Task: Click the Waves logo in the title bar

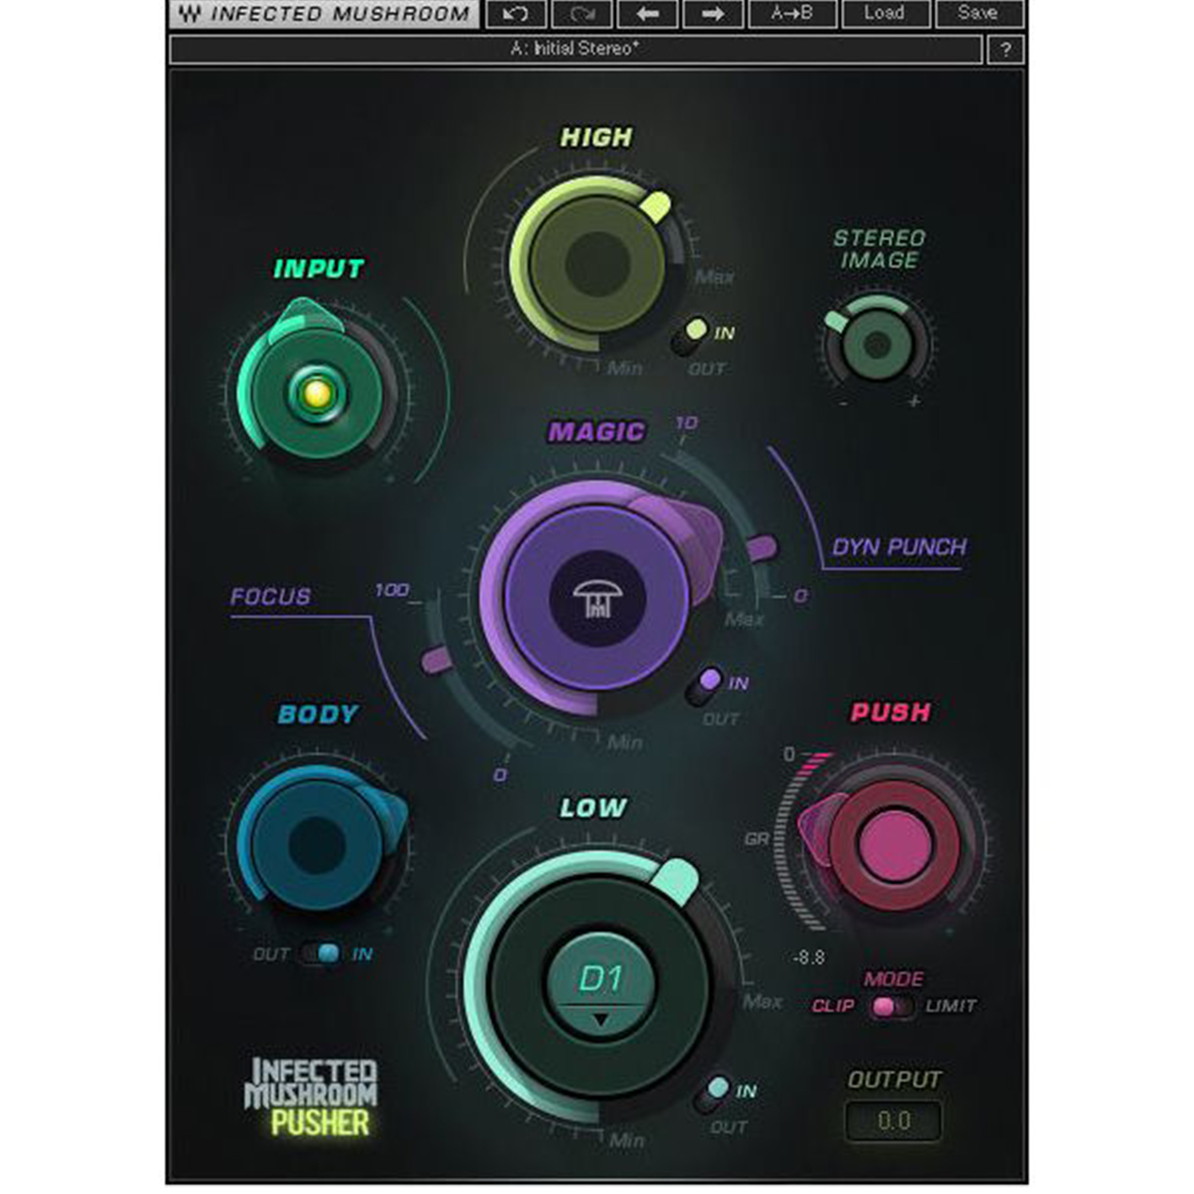Action: (190, 14)
